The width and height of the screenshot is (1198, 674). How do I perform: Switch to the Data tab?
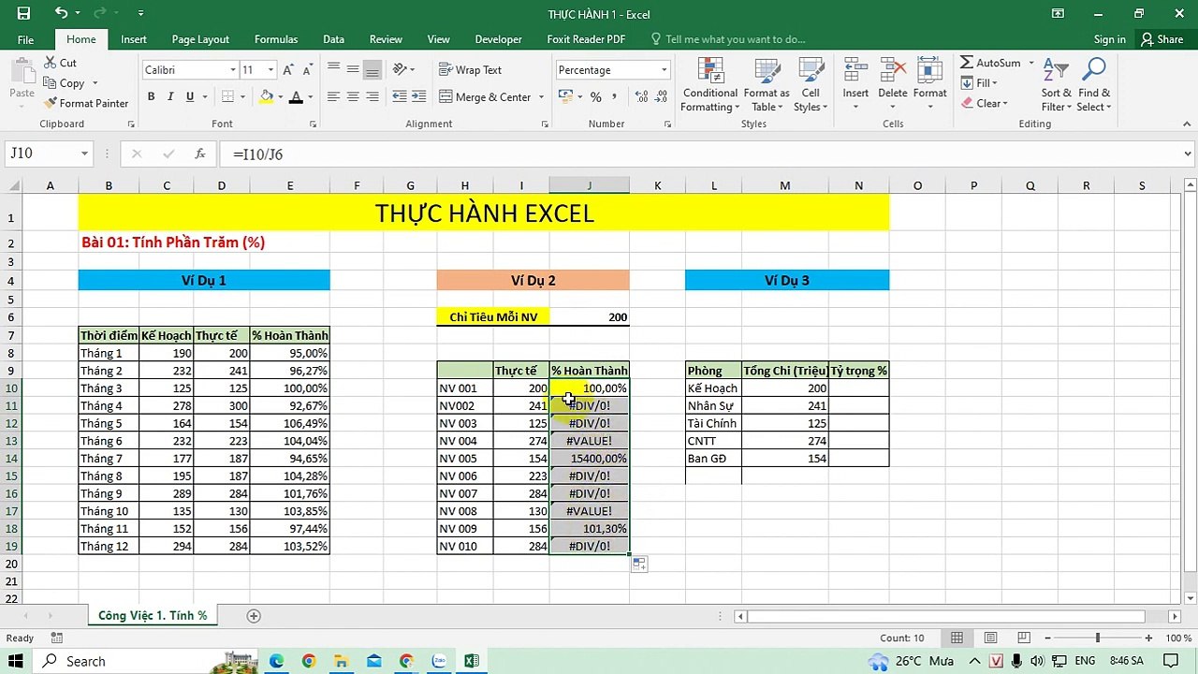click(x=333, y=39)
